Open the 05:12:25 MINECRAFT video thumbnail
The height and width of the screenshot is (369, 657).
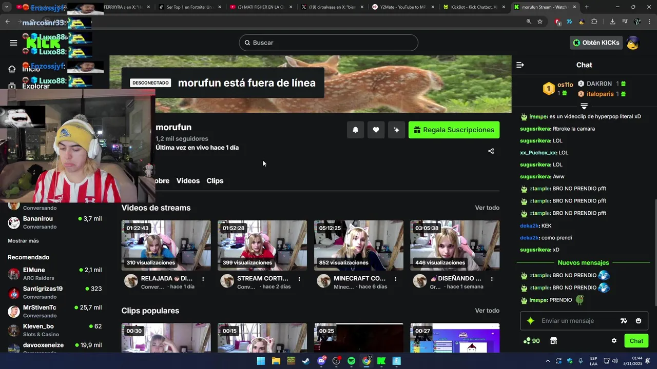tap(358, 245)
